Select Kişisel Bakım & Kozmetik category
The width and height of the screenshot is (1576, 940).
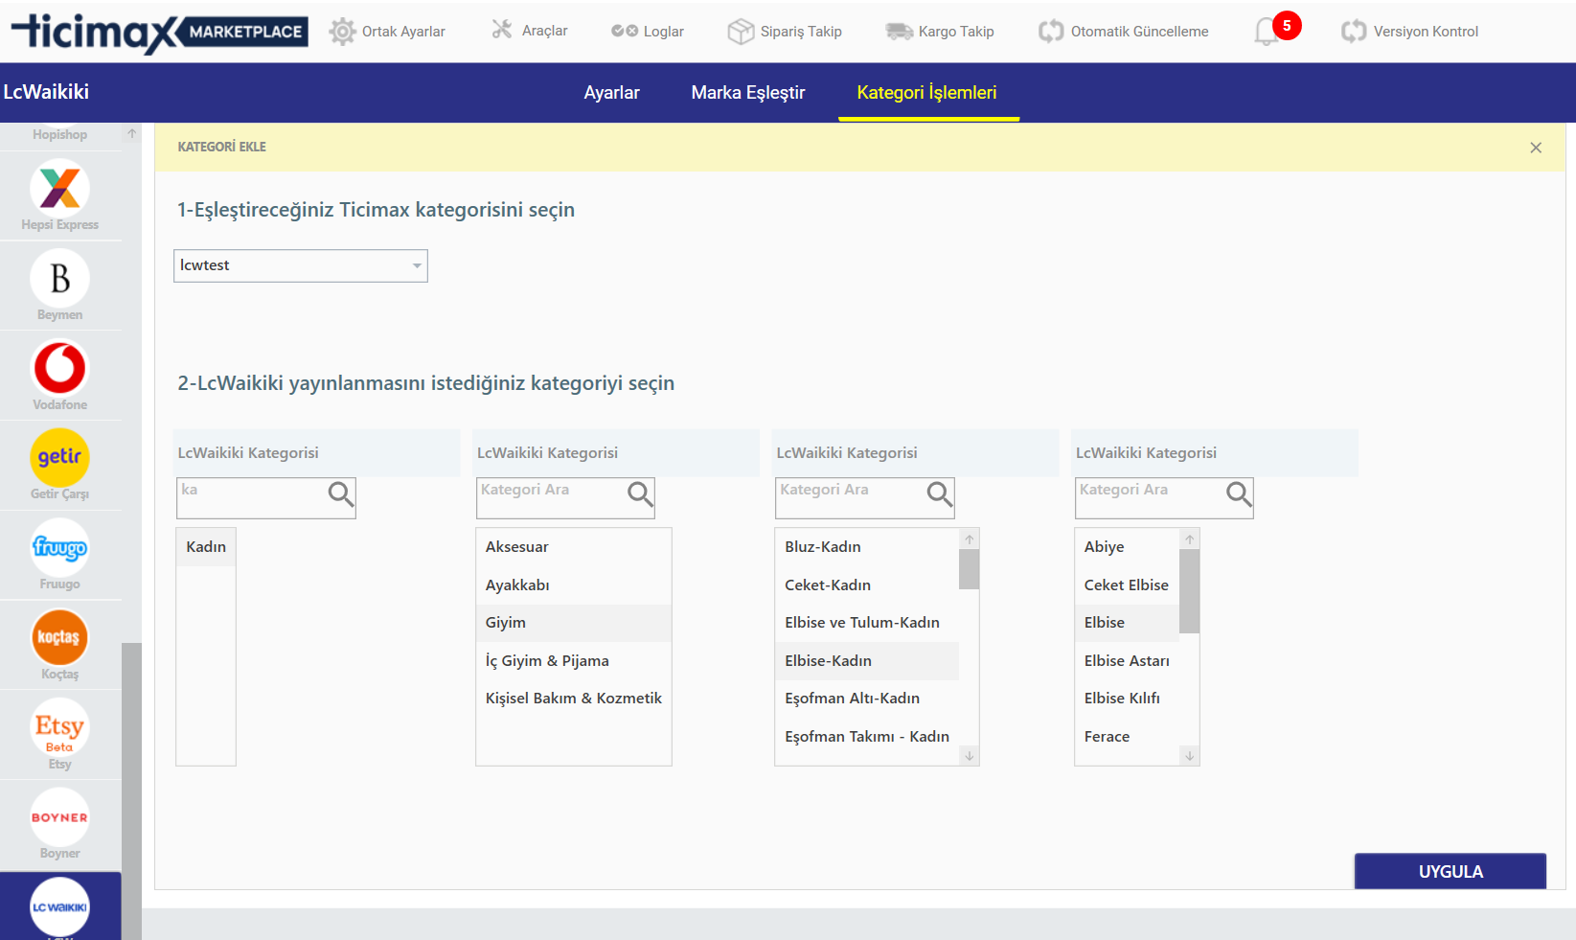coord(573,699)
